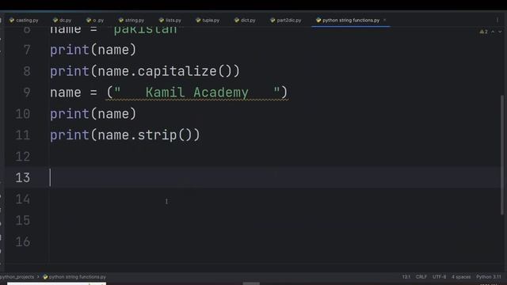Click the print keyword on line 7
Screen dimensions: 507x285
point(70,50)
